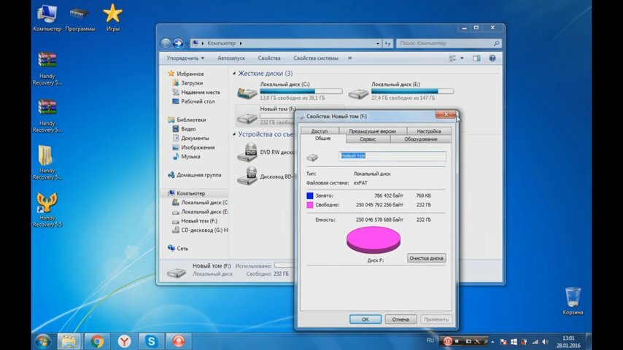The width and height of the screenshot is (623, 350).
Task: Switch to the Сервис tab
Action: (368, 139)
